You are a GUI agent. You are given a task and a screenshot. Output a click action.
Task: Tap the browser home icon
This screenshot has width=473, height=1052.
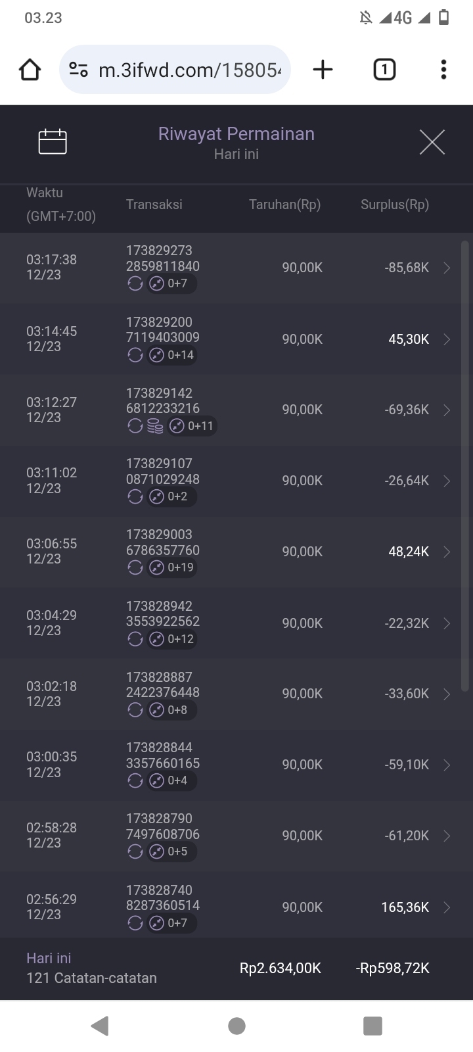coord(30,70)
